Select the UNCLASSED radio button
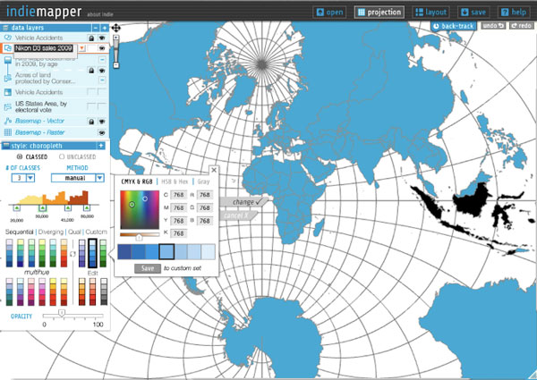The height and width of the screenshot is (380, 537). (62, 156)
